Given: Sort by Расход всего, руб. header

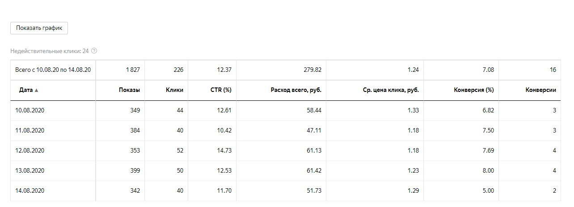Looking at the screenshot, I should (x=296, y=90).
